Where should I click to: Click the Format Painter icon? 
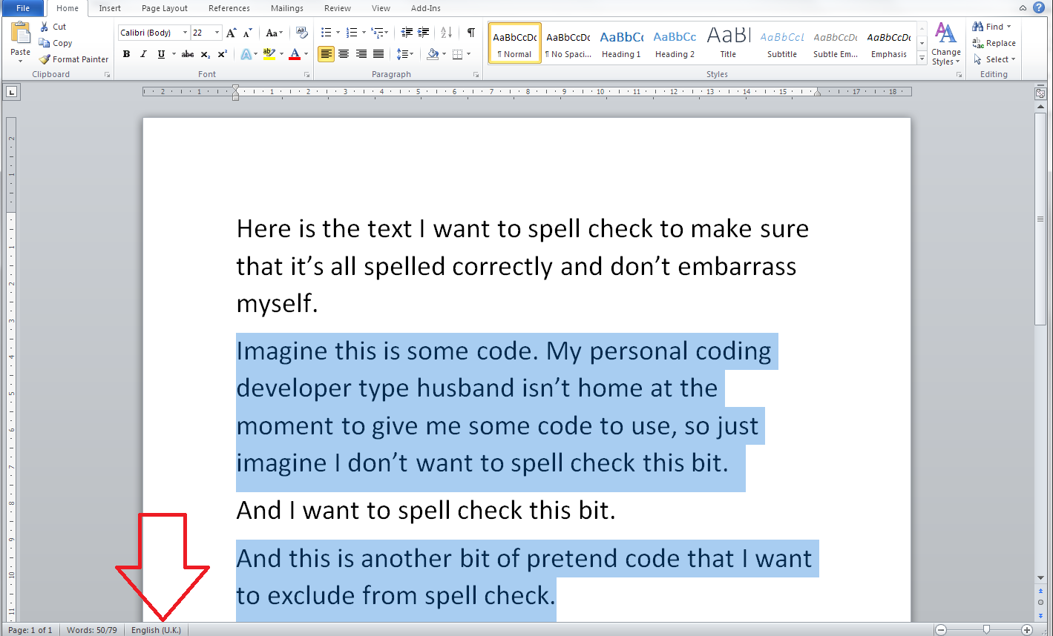pos(45,59)
